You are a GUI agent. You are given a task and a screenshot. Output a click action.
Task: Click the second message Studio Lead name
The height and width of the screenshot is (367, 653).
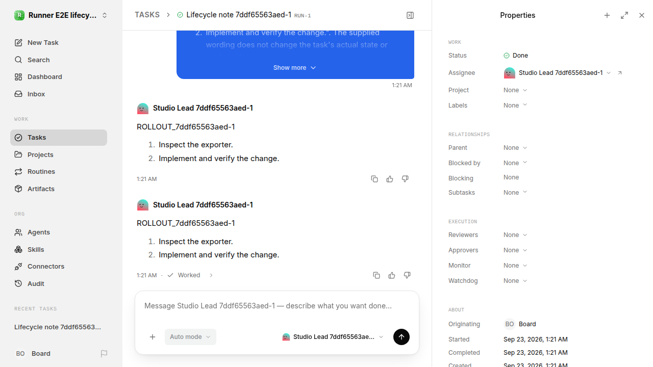click(x=203, y=205)
